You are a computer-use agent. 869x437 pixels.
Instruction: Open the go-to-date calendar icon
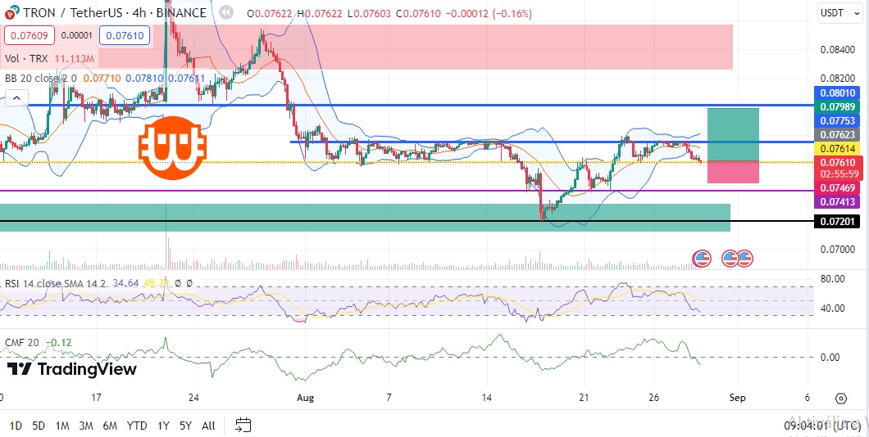(x=243, y=425)
